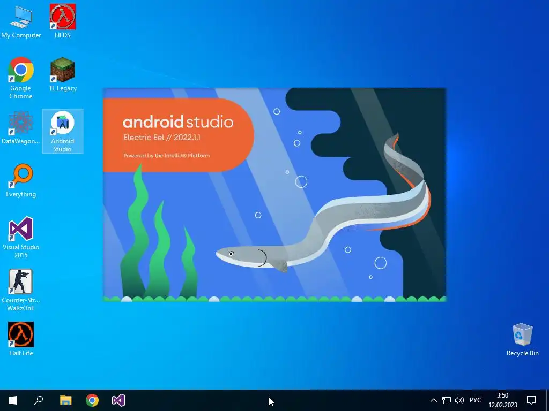Select the My Computer desktop icon
Viewport: 549px width, 411px height.
click(21, 21)
